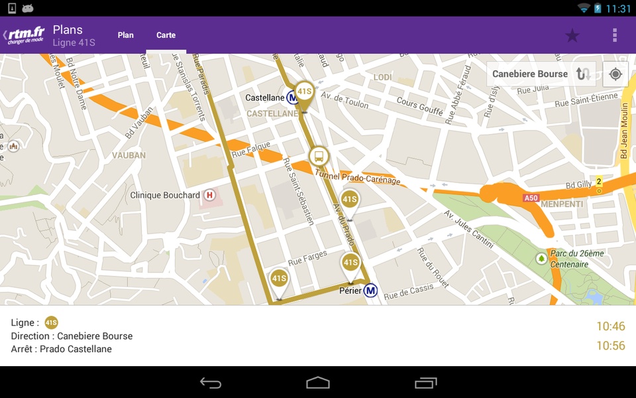636x398 pixels.
Task: Tap the Android home navigation button
Action: point(317,383)
